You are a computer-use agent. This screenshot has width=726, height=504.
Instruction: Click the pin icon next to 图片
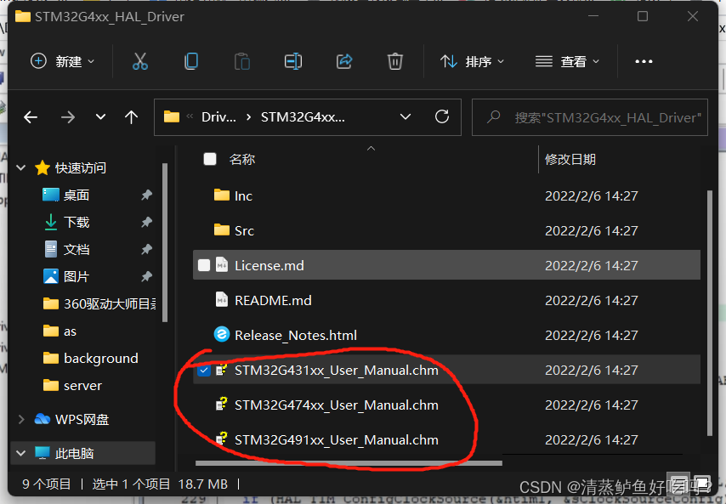(x=147, y=277)
